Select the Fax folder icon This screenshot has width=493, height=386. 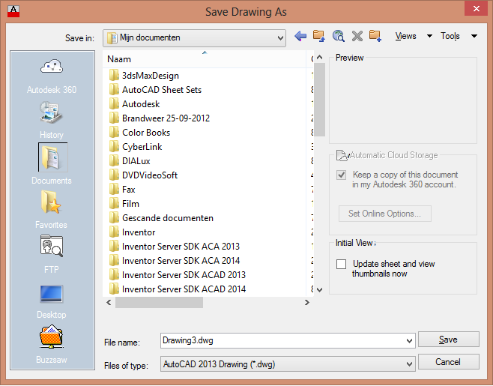(114, 190)
